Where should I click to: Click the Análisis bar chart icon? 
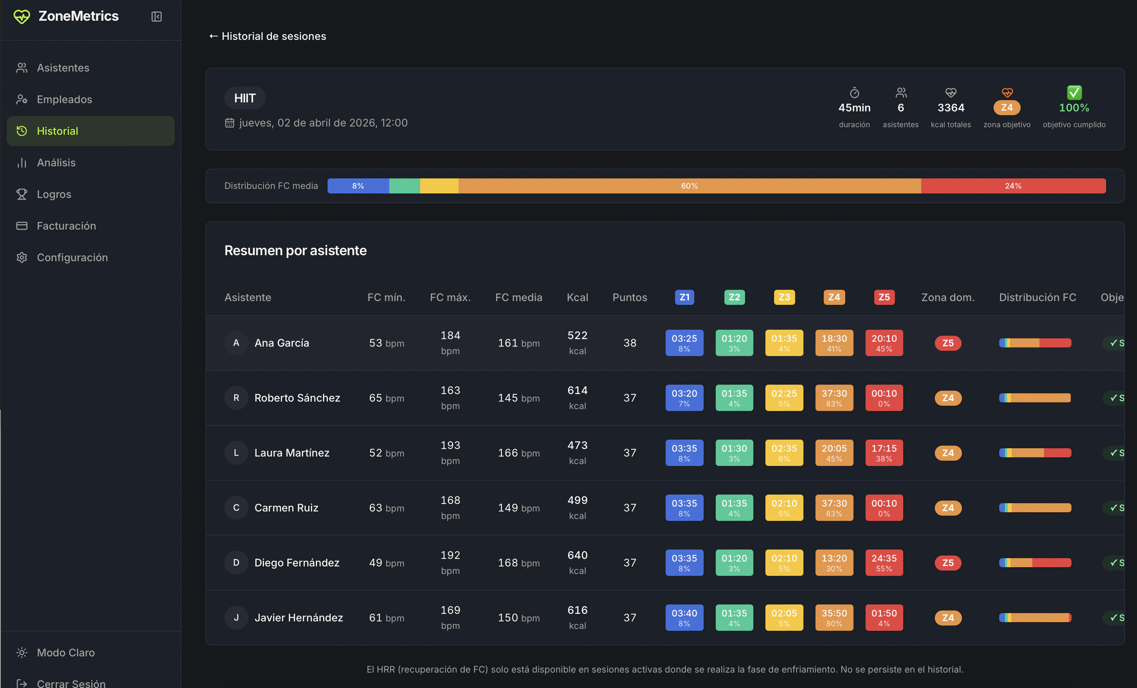[x=22, y=163]
